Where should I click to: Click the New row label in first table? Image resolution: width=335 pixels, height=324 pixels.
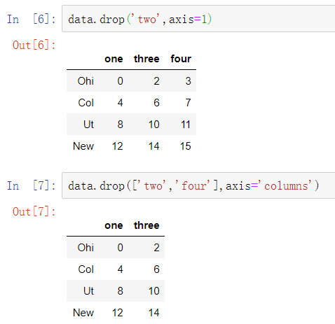coord(83,146)
